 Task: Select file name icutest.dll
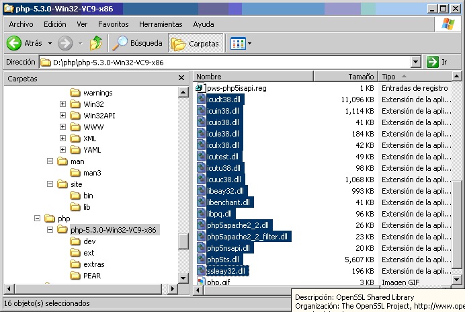[x=222, y=157]
